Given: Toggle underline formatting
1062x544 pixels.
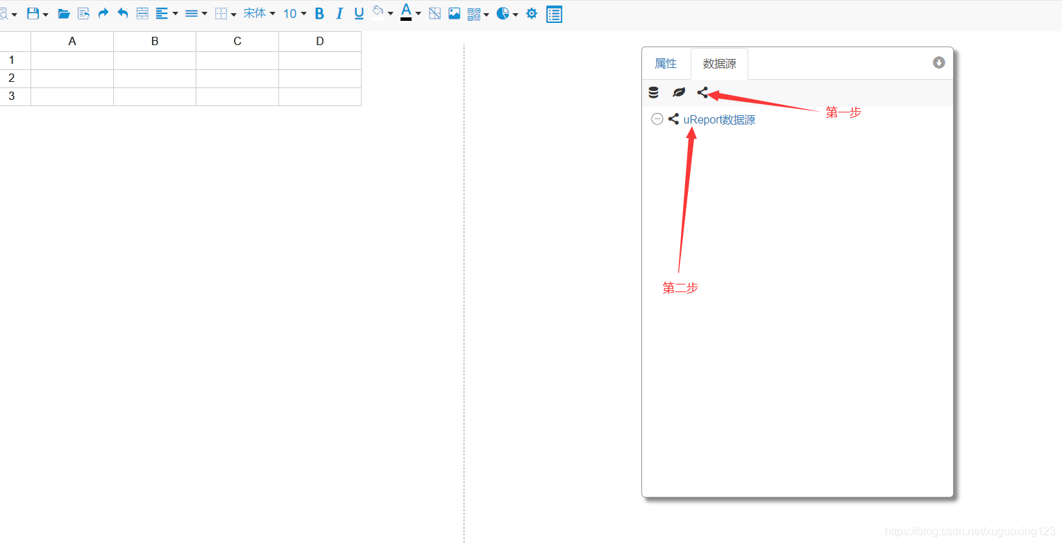Looking at the screenshot, I should click(x=359, y=13).
